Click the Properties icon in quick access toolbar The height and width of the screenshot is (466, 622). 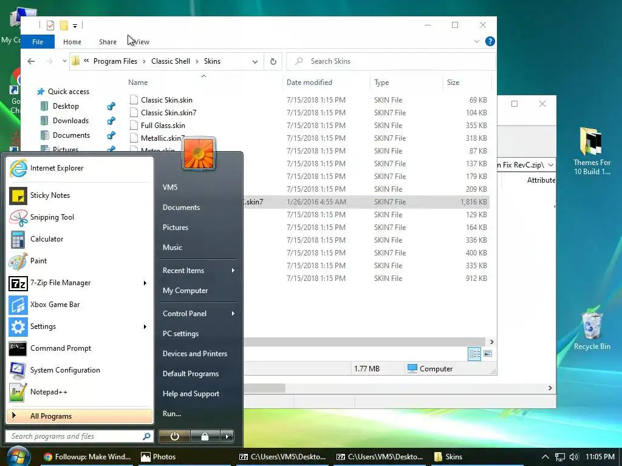(50, 25)
